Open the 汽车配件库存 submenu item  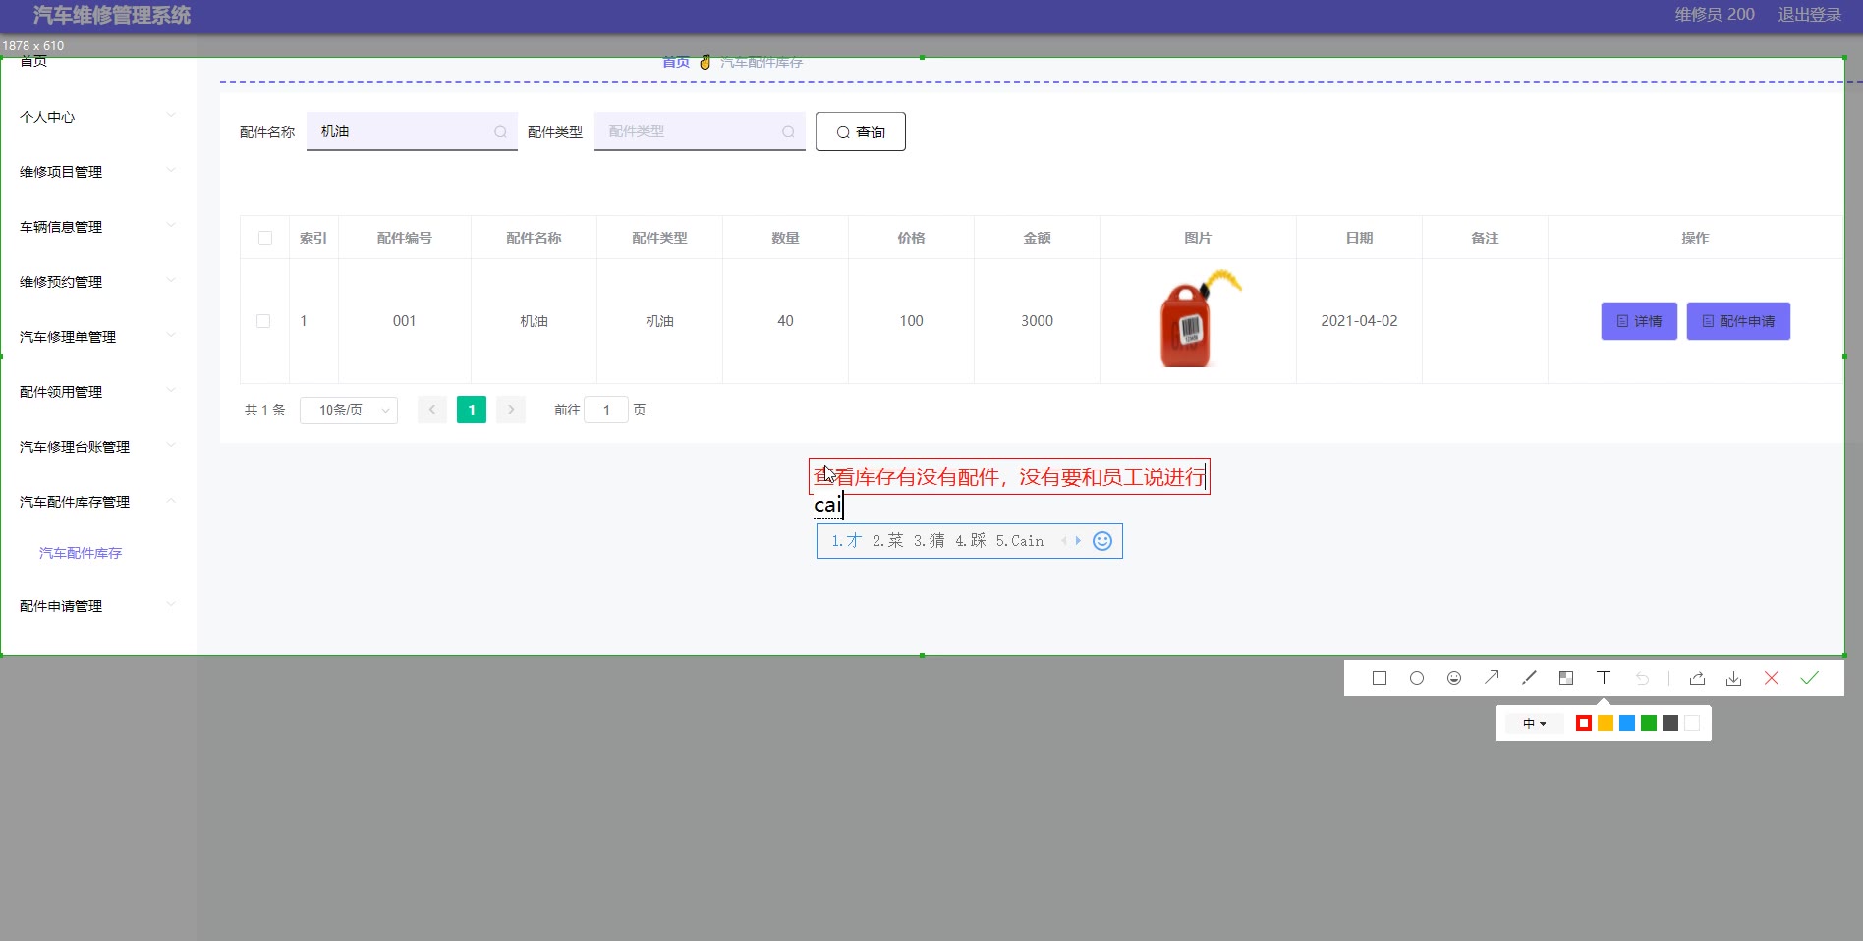point(81,553)
